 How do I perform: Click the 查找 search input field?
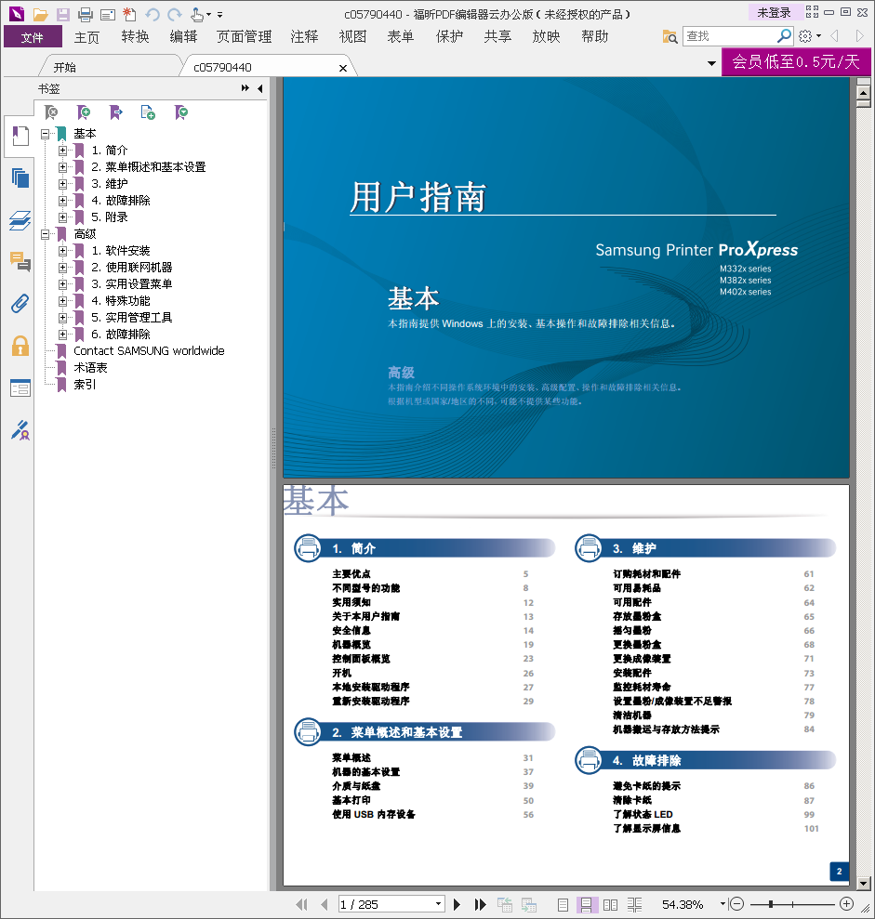[730, 36]
